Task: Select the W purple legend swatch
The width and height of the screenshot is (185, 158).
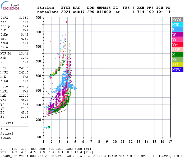Action: coord(178,34)
